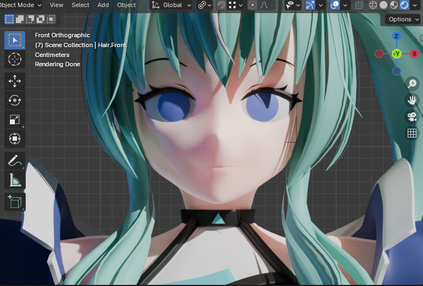Activate the Move tool
The image size is (423, 286).
coord(15,82)
